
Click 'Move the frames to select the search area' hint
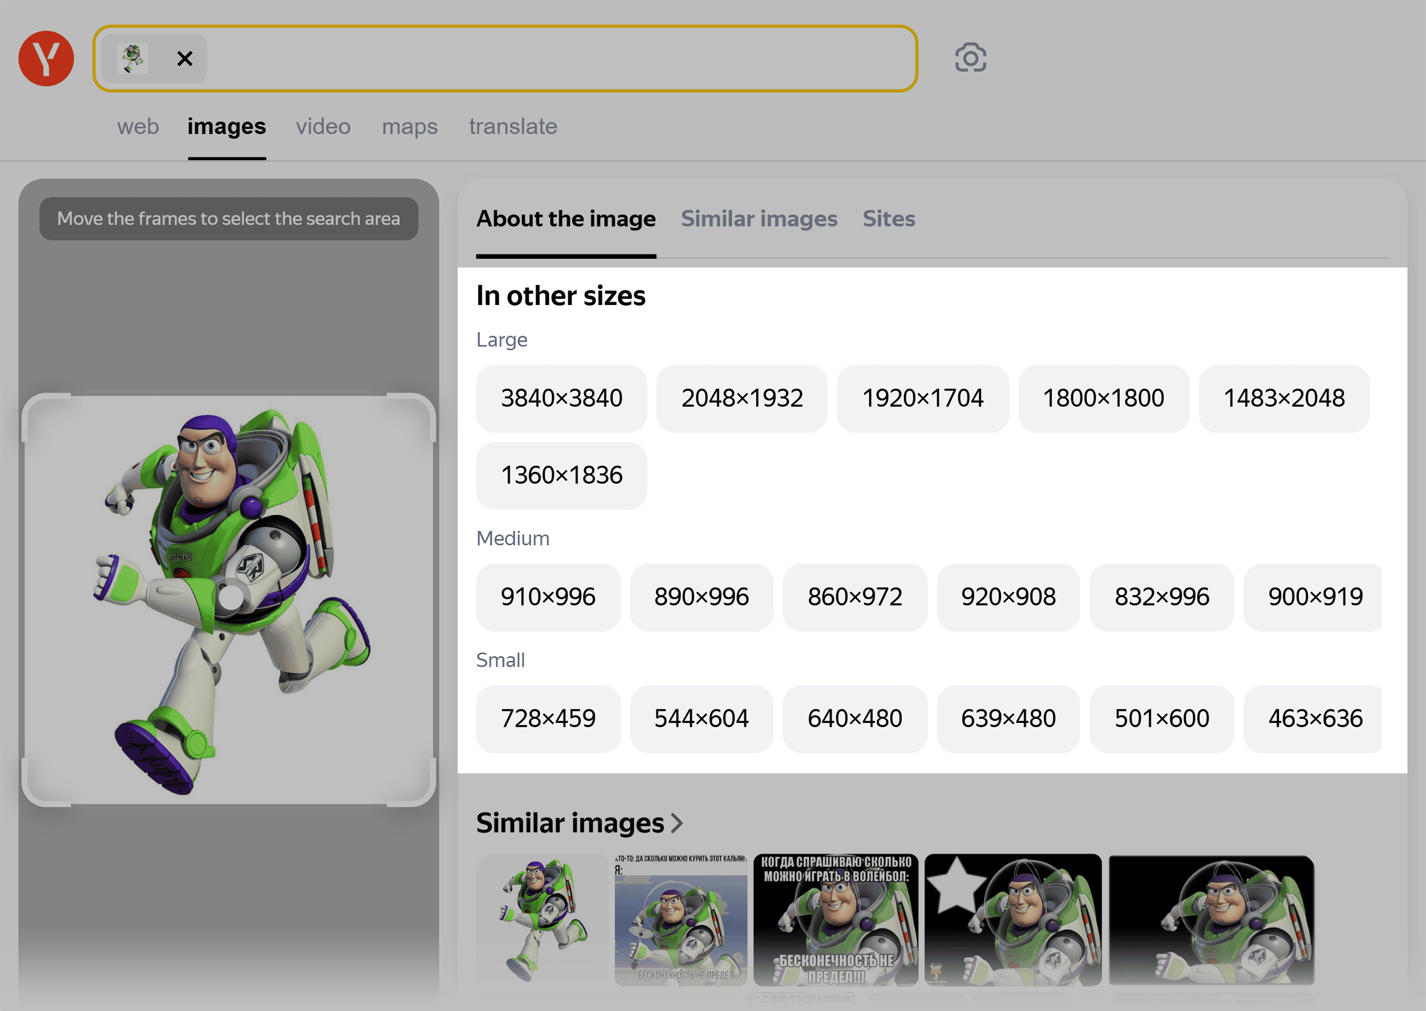(229, 218)
